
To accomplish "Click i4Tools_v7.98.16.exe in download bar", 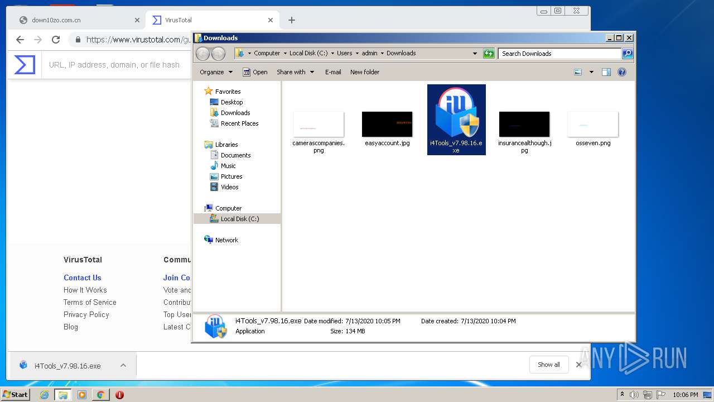I will 67,366.
